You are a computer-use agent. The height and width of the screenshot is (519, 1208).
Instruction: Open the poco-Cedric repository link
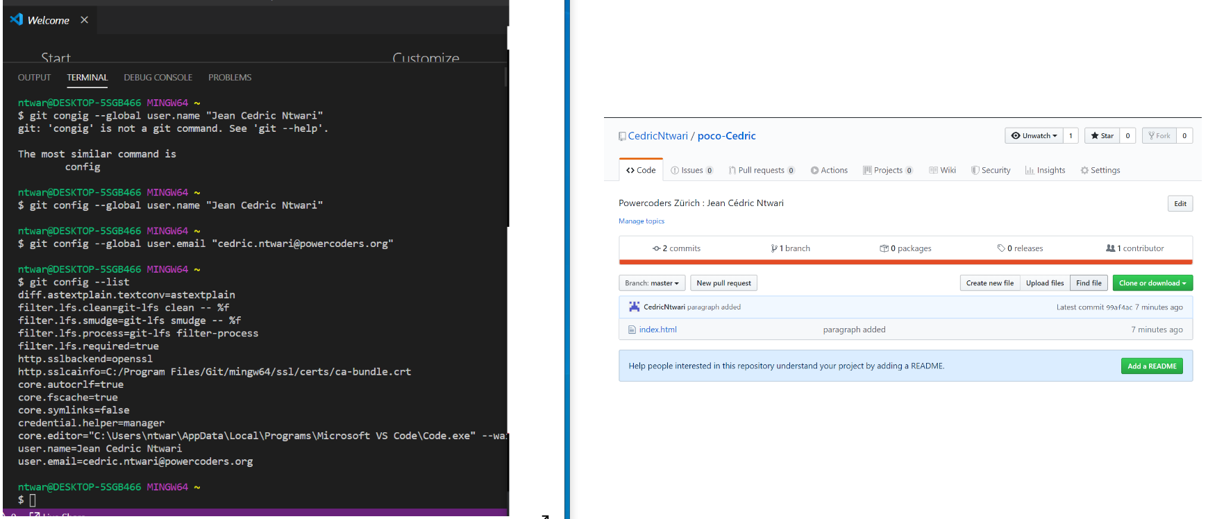(x=726, y=136)
